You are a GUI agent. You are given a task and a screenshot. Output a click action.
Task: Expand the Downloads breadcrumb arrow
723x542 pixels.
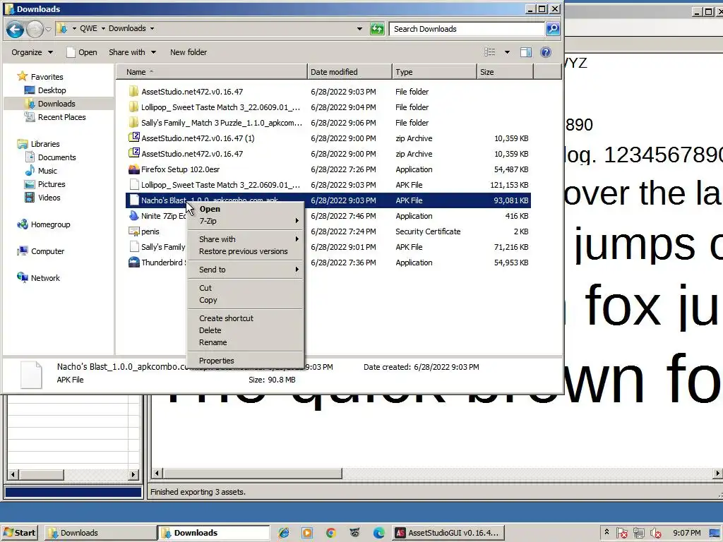pos(152,28)
